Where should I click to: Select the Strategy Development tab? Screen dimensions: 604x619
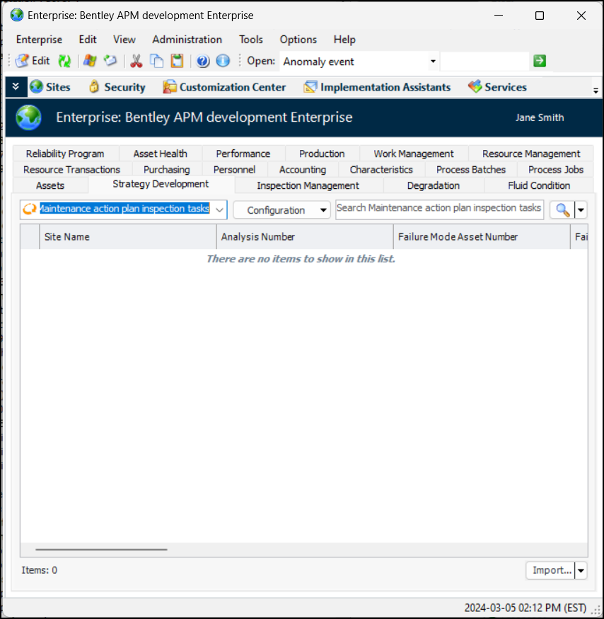click(x=161, y=184)
